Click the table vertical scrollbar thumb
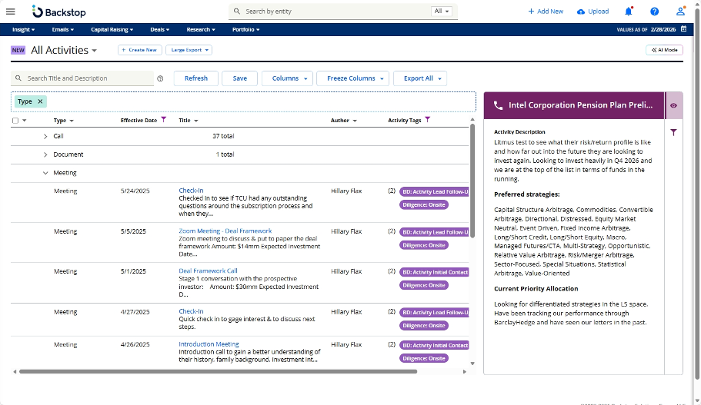This screenshot has width=701, height=405. pyautogui.click(x=472, y=181)
